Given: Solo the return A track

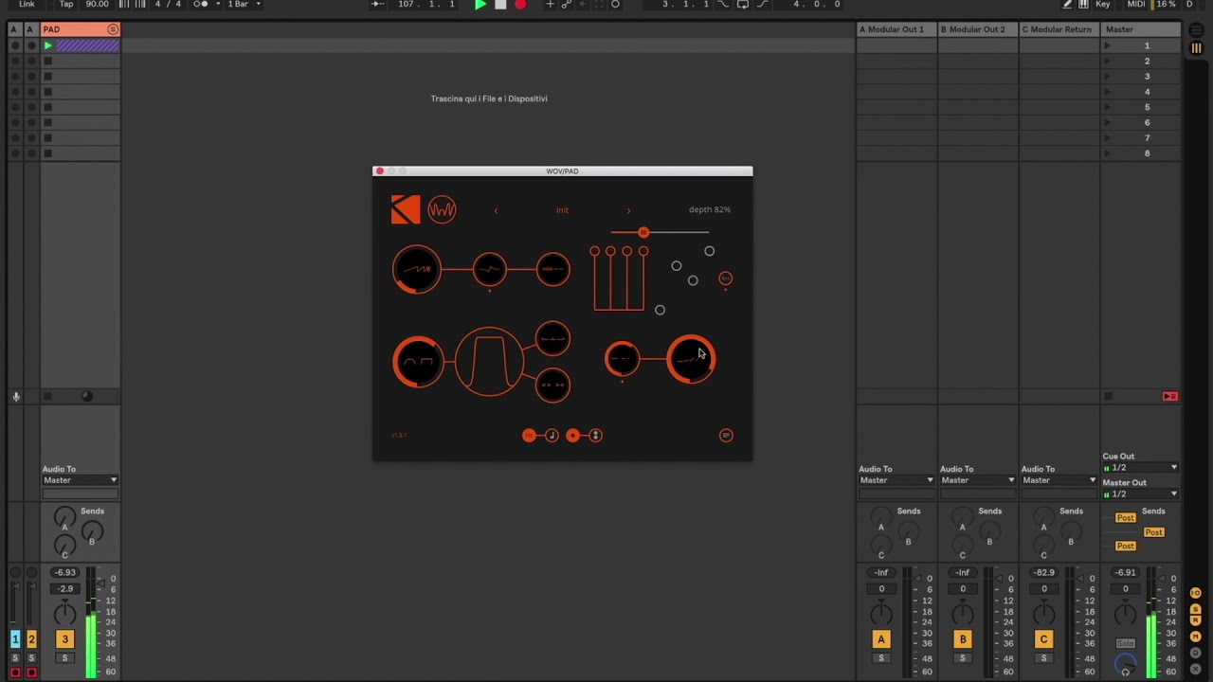Looking at the screenshot, I should pos(881,658).
